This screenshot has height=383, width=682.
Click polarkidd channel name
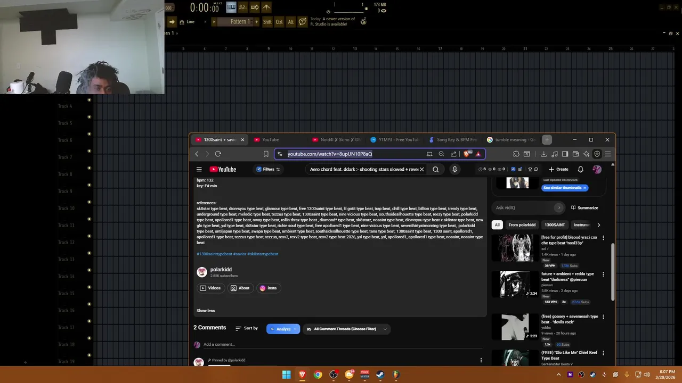221,270
